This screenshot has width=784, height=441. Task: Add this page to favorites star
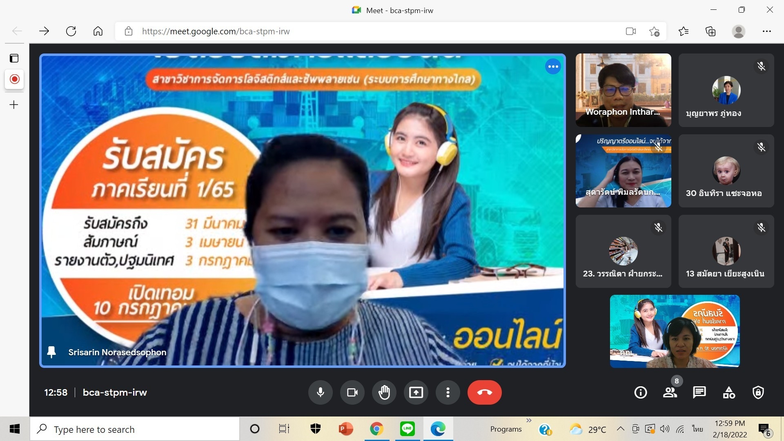tap(654, 31)
